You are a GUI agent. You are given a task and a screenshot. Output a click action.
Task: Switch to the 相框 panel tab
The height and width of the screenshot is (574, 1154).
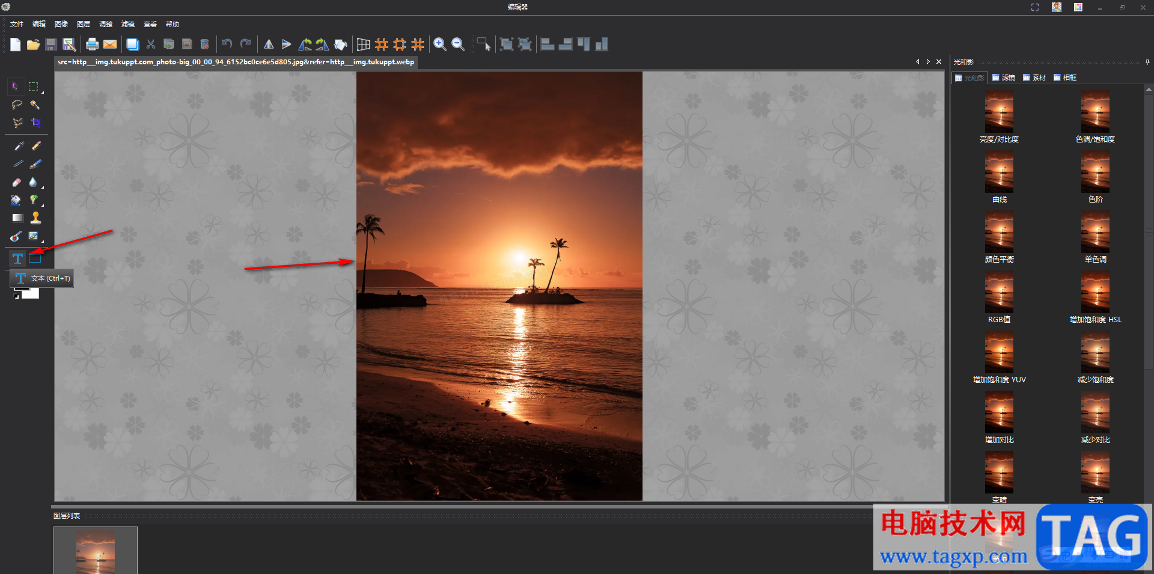point(1065,78)
